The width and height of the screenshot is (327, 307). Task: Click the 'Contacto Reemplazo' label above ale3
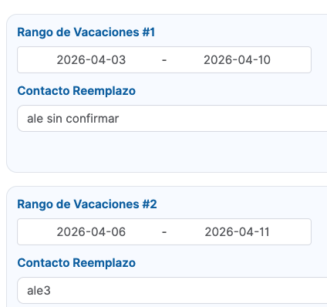coord(76,263)
